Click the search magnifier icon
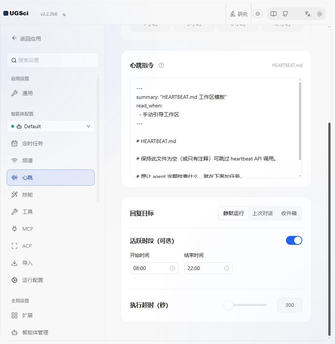 14,60
